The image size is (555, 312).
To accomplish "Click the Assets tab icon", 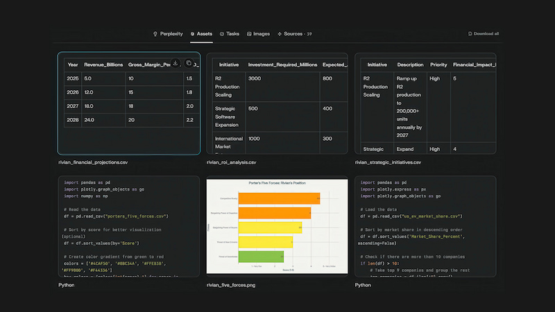I will 192,33.
